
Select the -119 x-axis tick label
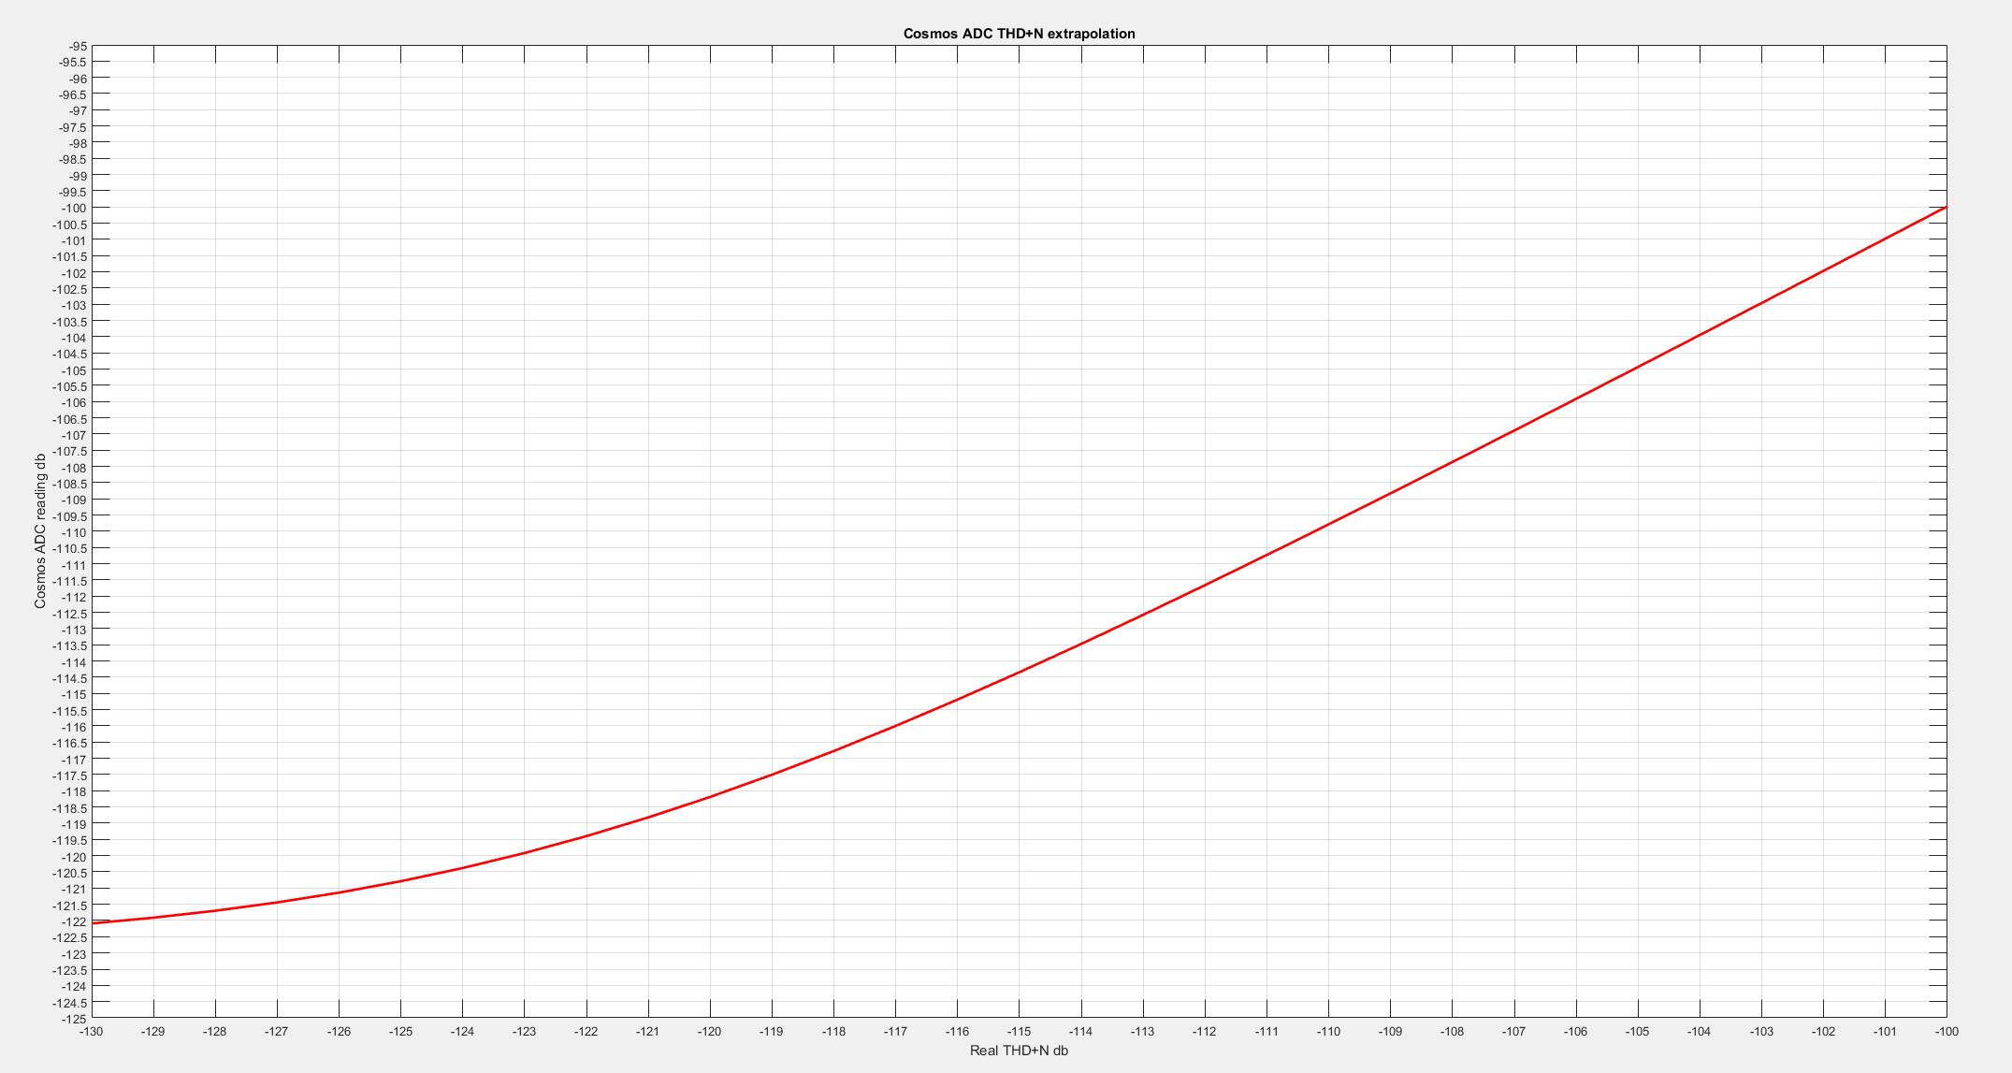pos(772,1031)
